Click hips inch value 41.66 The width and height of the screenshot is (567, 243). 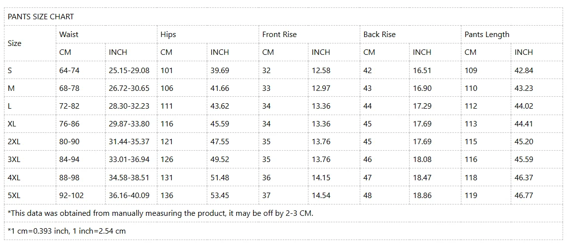tap(220, 88)
